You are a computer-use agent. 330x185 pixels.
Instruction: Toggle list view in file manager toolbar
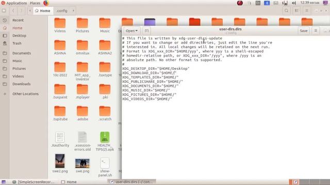tap(296, 11)
